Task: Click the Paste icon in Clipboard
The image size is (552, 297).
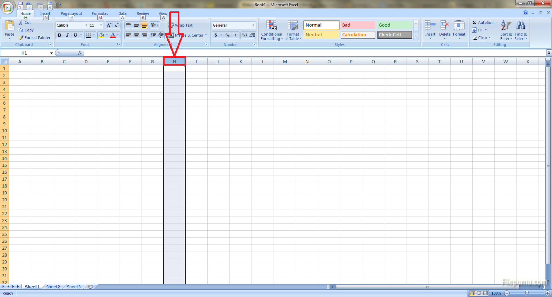Action: coord(10,26)
